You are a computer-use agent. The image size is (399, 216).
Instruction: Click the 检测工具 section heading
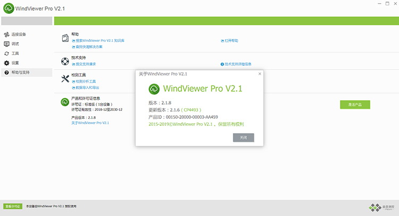[x=78, y=75]
